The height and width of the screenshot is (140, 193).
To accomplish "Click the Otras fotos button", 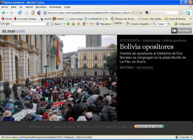I will coord(181,31).
